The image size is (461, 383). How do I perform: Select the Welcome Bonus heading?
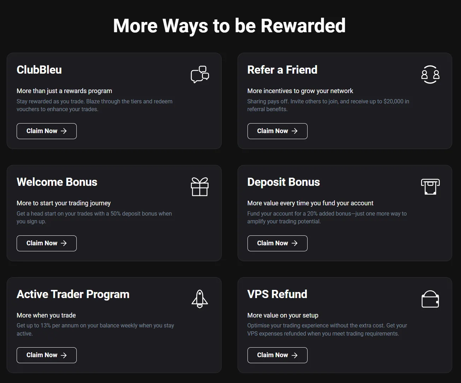(x=57, y=182)
